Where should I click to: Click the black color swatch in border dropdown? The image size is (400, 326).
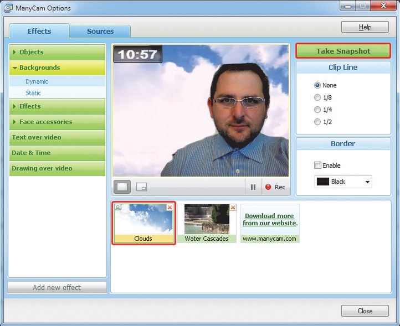pyautogui.click(x=322, y=182)
